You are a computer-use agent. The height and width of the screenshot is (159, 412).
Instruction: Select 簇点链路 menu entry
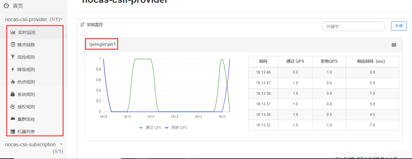click(26, 45)
